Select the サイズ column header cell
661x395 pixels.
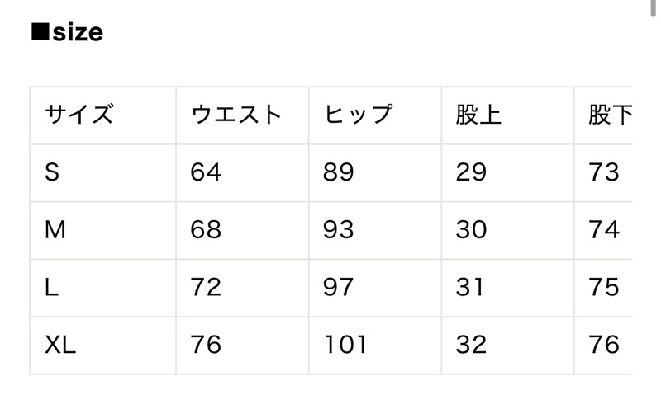click(78, 115)
